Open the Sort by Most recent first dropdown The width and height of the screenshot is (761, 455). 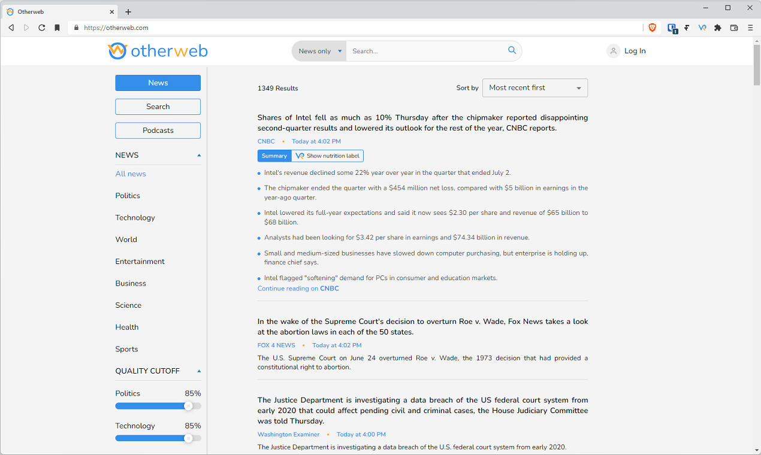click(x=535, y=88)
